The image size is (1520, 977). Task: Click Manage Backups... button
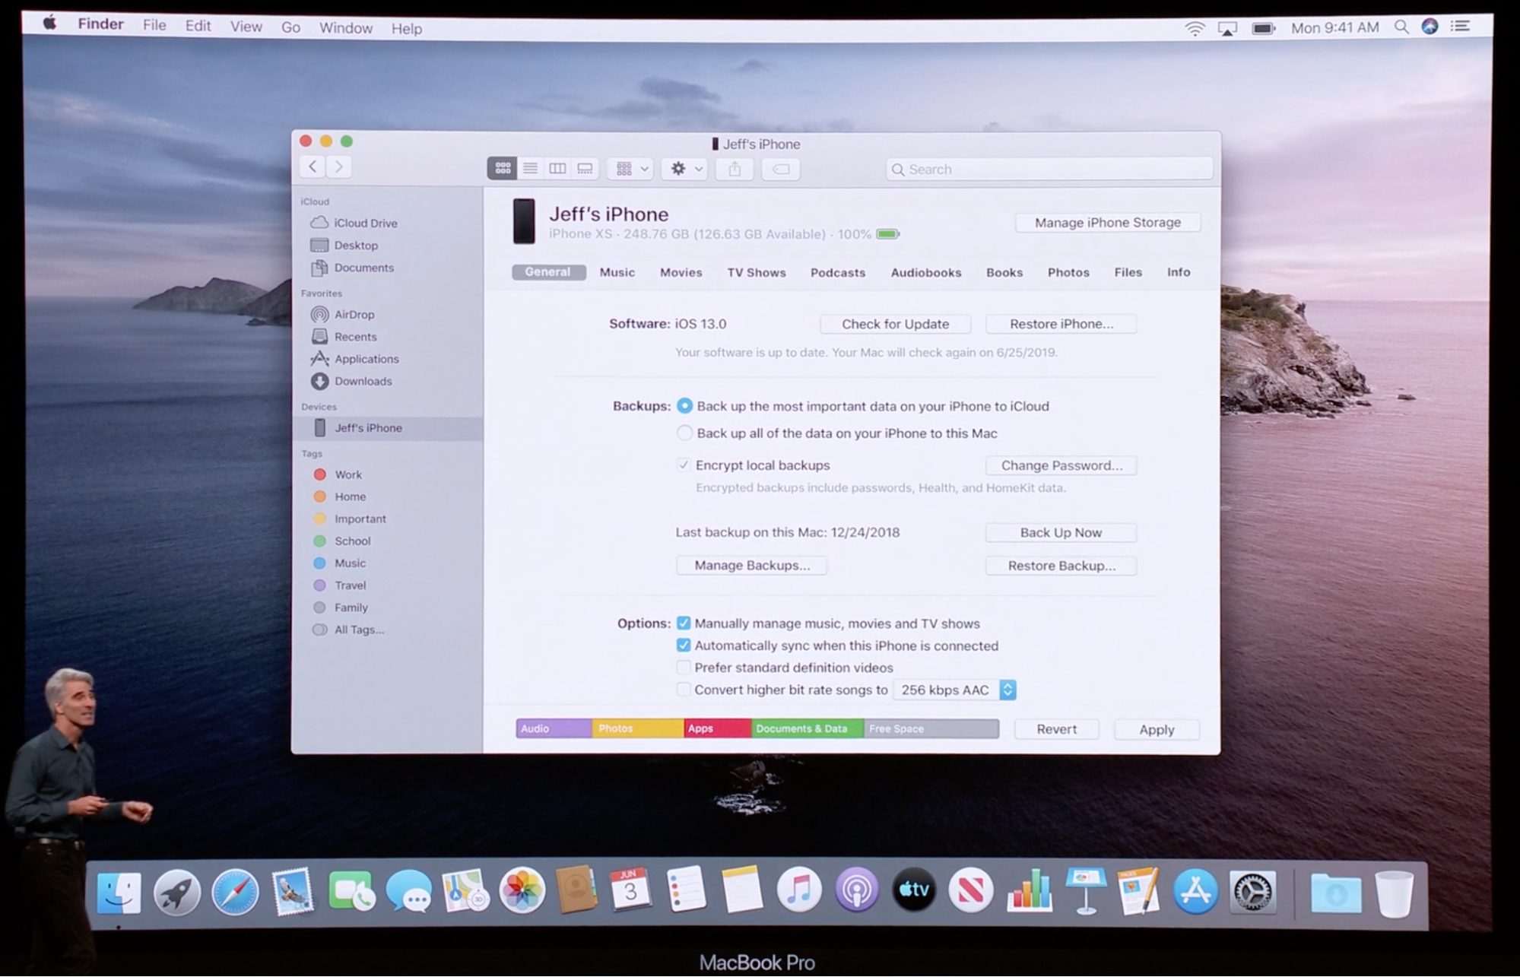coord(752,565)
